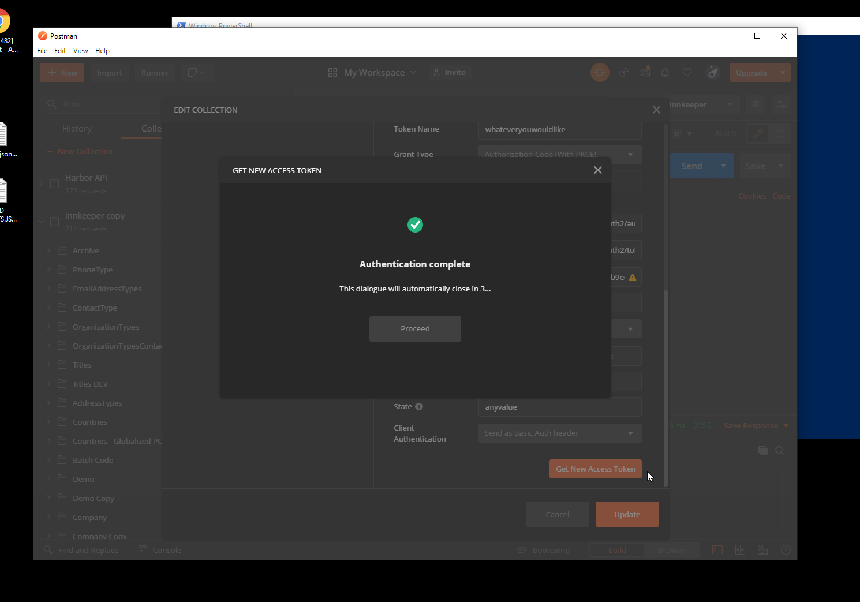Click the Token Name input field
This screenshot has width=860, height=602.
coord(559,129)
